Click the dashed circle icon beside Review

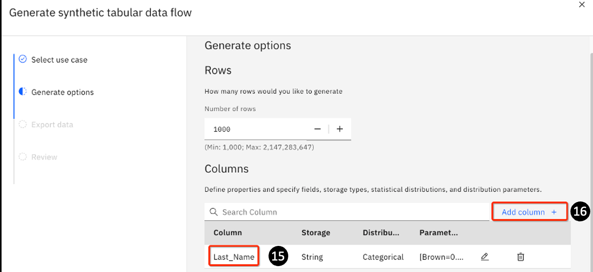(22, 157)
